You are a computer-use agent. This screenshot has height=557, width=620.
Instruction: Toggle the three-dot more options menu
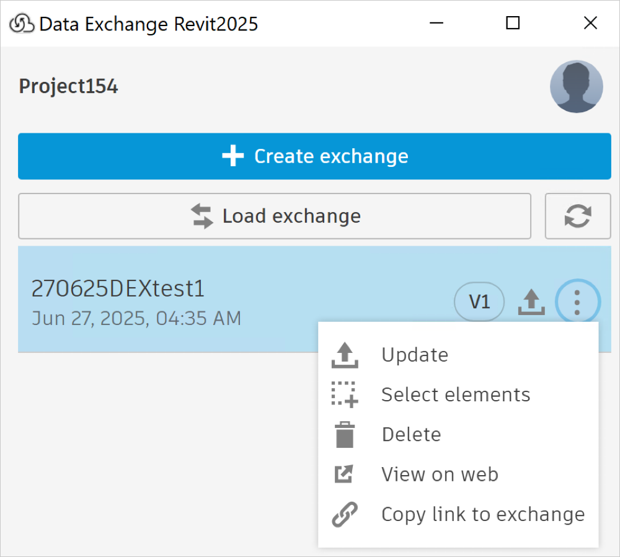(x=578, y=302)
